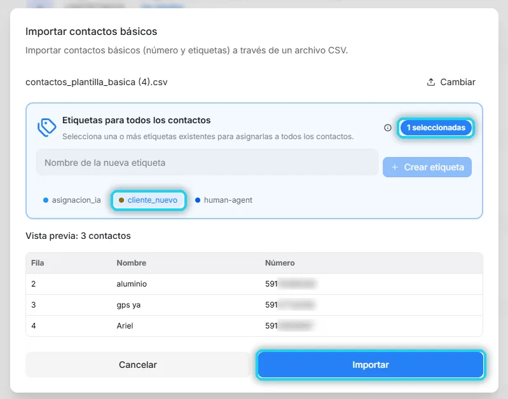Image resolution: width=508 pixels, height=399 pixels.
Task: Click row number 4 cell
Action: (33, 326)
